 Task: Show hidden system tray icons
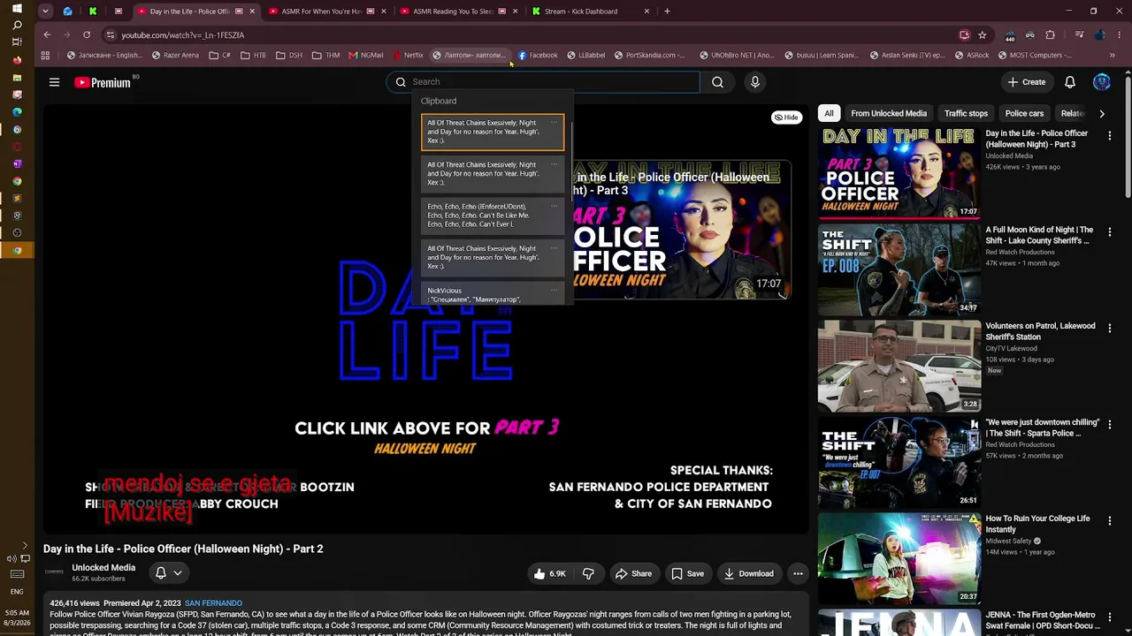24,546
